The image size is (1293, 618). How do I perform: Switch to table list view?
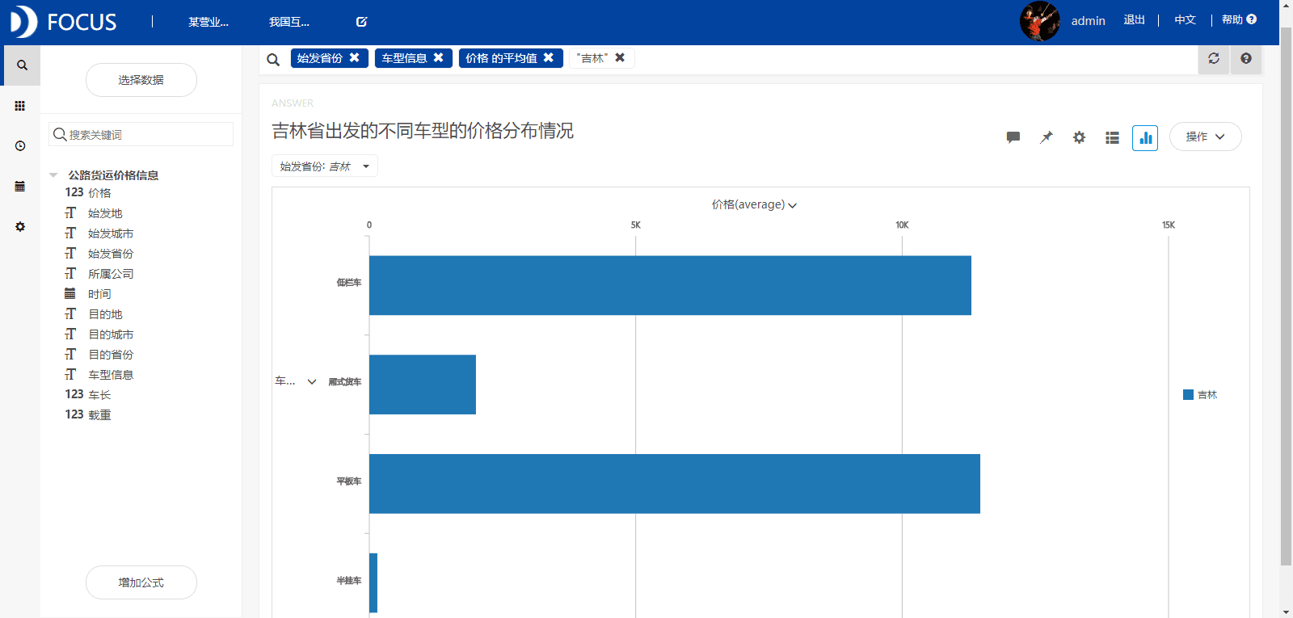tap(1112, 138)
